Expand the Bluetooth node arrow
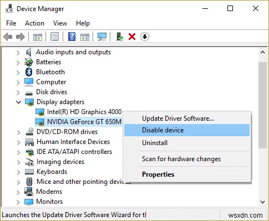Viewport: 269px width, 221px height. [x=18, y=73]
